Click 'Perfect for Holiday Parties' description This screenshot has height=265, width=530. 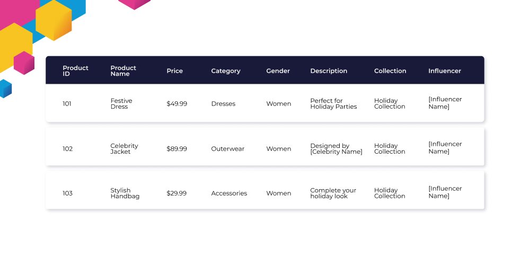coord(333,103)
